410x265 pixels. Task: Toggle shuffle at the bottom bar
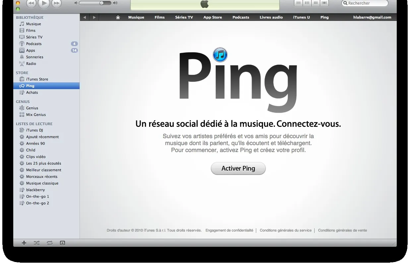click(x=36, y=243)
